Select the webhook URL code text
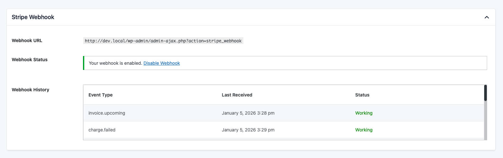This screenshot has width=503, height=158. pos(163,41)
